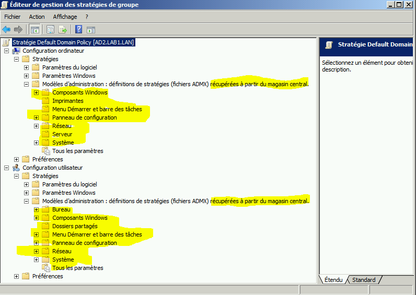Click the folder icon next to Serveur
The image size is (416, 295).
[x=45, y=134]
